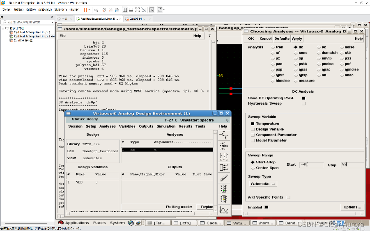Click the Stop value input field
Image resolution: width=370 pixels, height=231 pixels.
(x=352, y=165)
